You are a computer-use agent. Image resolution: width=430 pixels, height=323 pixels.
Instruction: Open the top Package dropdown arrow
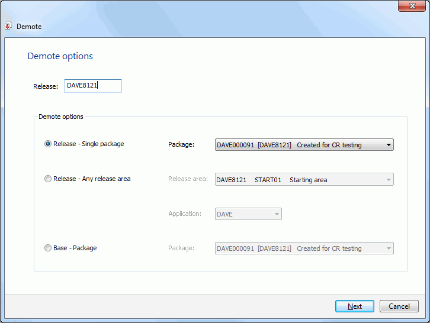(389, 145)
